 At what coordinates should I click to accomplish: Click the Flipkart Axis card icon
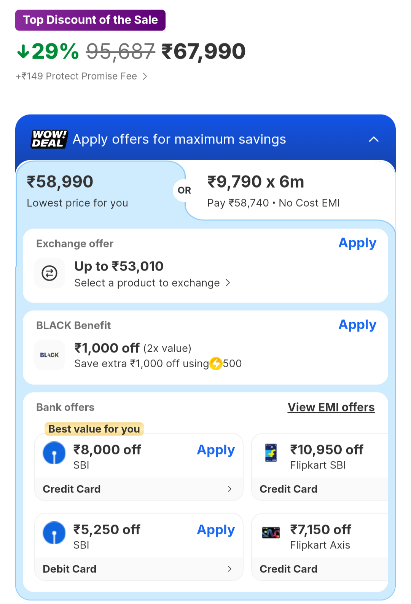click(x=271, y=533)
